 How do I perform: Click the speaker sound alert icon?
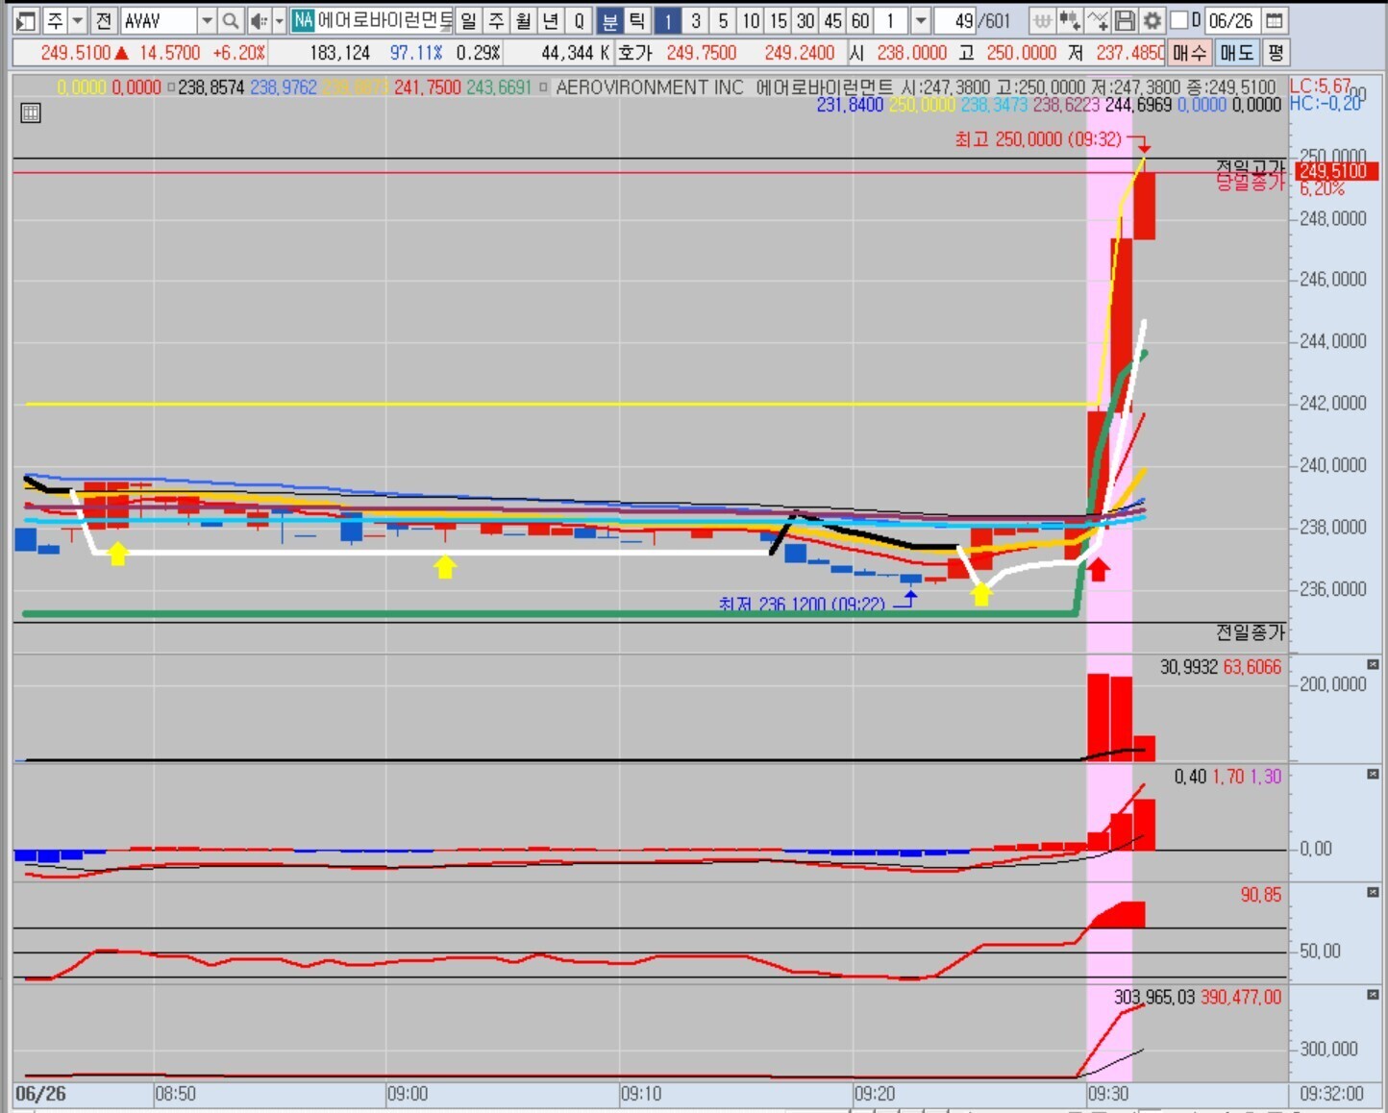click(x=259, y=20)
